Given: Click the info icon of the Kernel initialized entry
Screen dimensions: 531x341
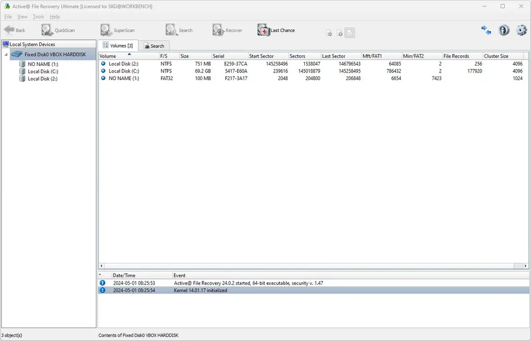Looking at the screenshot, I should pyautogui.click(x=102, y=290).
